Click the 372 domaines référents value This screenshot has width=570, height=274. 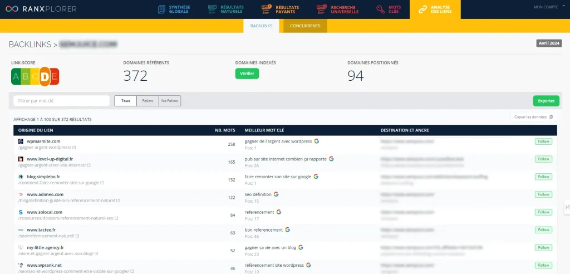point(135,76)
